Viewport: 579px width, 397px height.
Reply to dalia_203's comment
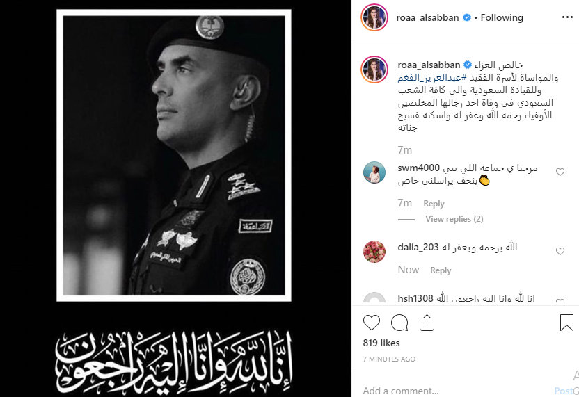441,270
